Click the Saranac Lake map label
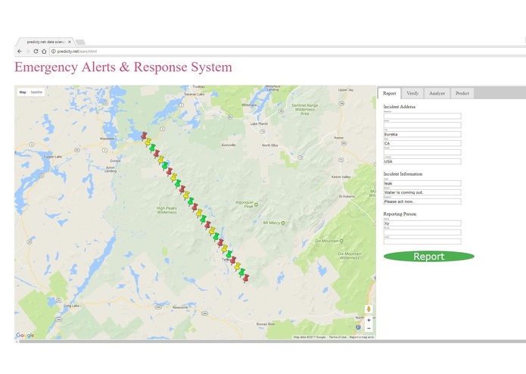The width and height of the screenshot is (526, 374). point(194,94)
